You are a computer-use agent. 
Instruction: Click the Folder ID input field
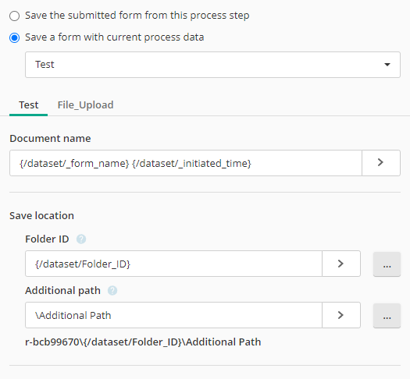(x=173, y=264)
